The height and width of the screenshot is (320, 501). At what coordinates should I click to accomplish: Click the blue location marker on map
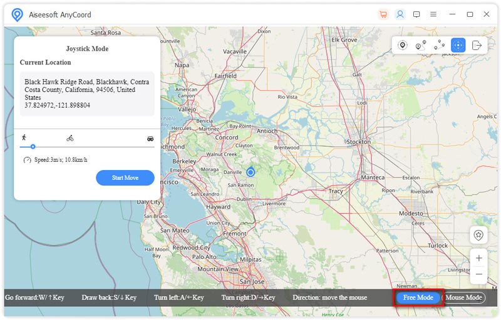click(250, 172)
